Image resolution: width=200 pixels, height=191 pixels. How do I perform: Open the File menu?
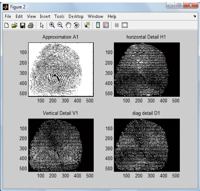[8, 16]
